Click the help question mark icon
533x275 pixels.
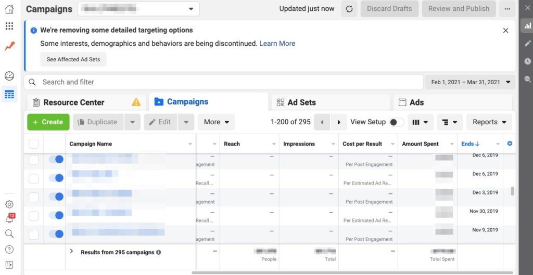(x=9, y=249)
